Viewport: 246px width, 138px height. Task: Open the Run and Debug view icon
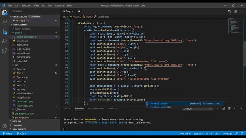(x=4, y=41)
